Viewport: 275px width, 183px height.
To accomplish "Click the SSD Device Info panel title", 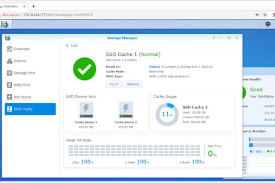I will (x=81, y=97).
